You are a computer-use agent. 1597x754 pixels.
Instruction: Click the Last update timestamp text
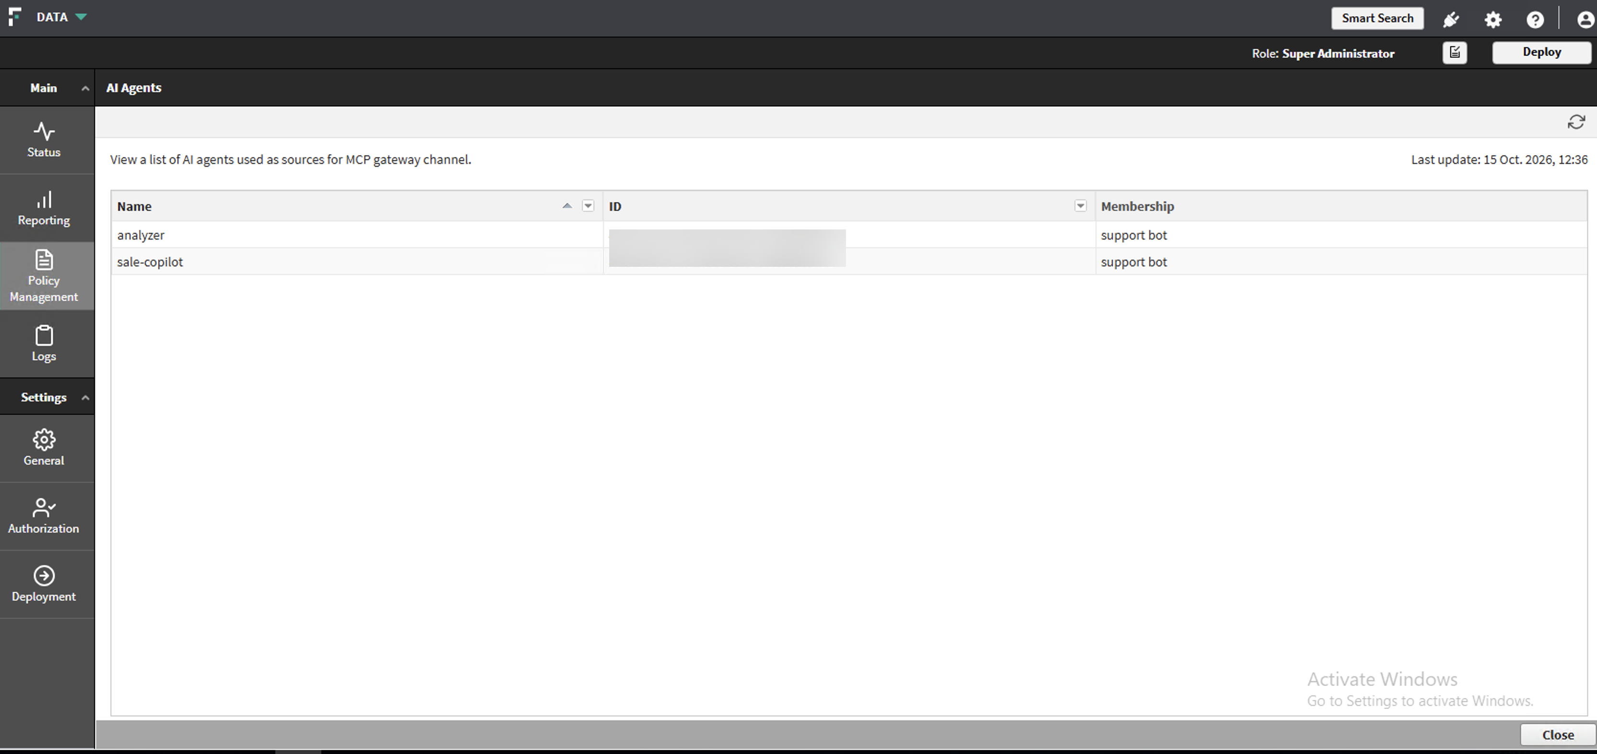1499,160
